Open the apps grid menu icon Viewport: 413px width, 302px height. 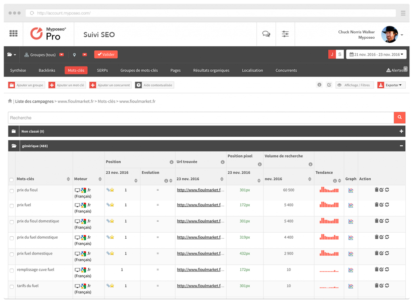pos(13,33)
